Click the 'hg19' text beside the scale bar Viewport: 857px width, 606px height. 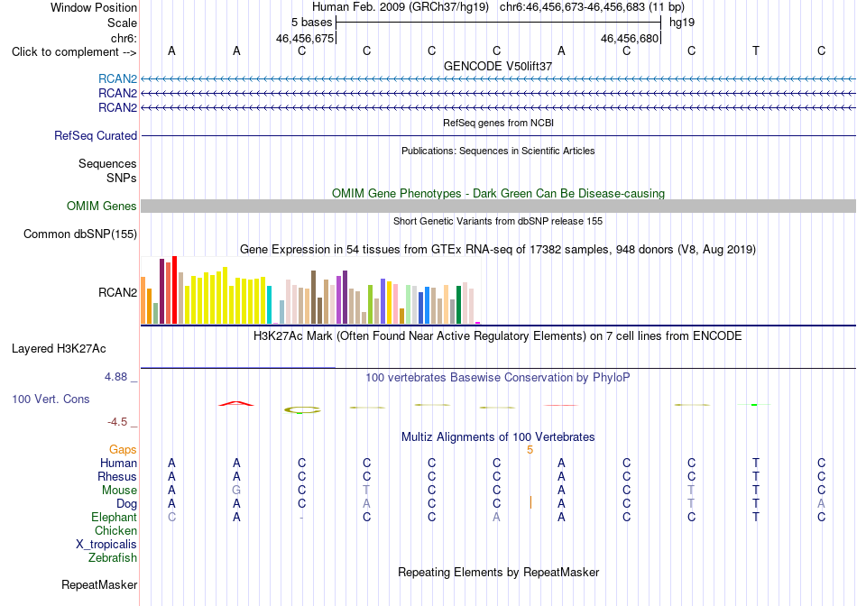point(682,23)
